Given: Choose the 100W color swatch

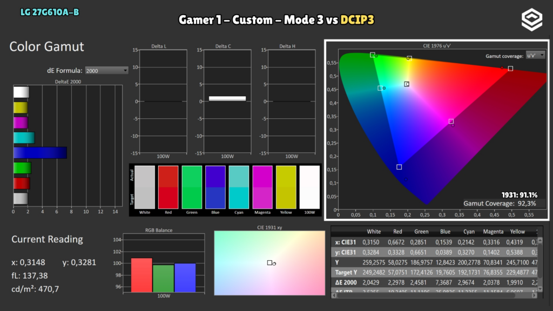Looking at the screenshot, I should (309, 187).
